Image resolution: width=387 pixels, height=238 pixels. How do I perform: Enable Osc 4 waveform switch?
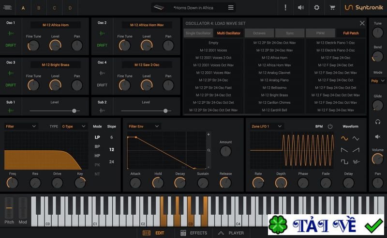click(102, 73)
